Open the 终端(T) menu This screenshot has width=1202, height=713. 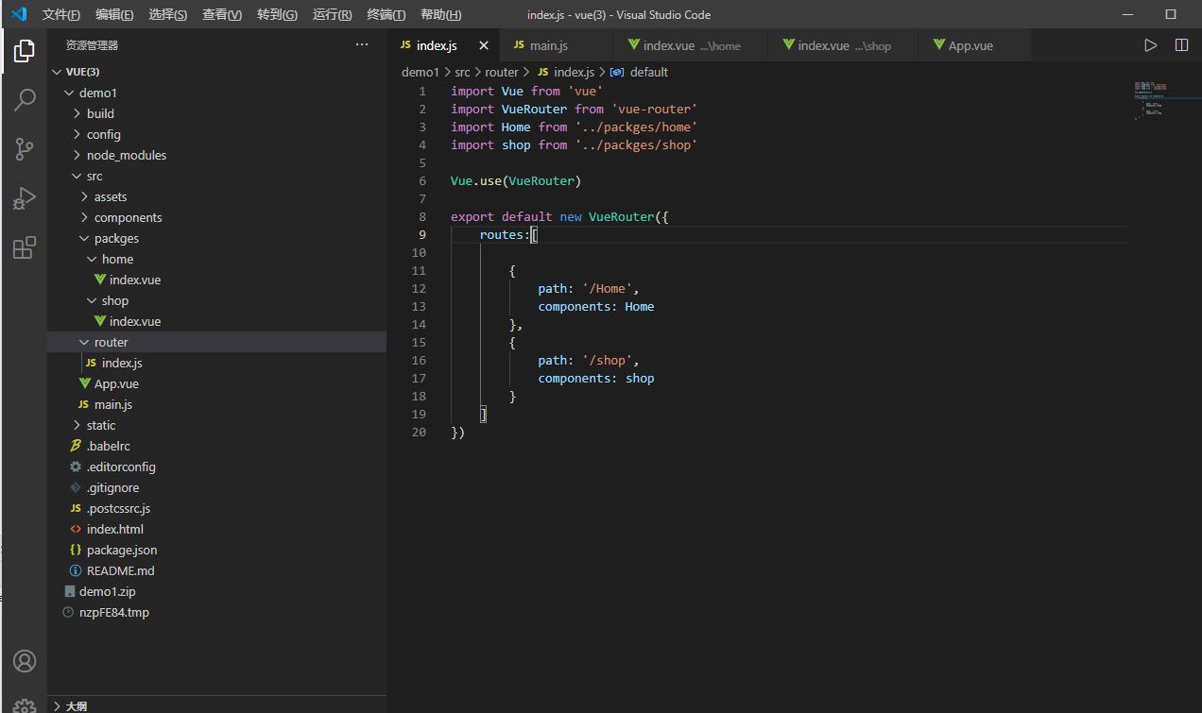point(386,15)
